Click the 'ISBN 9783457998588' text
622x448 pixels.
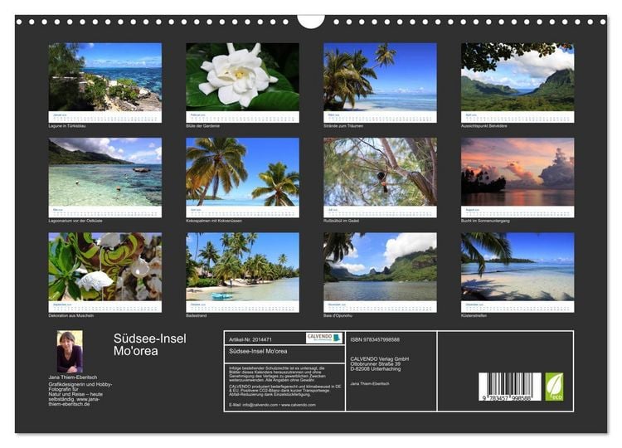pyautogui.click(x=375, y=339)
